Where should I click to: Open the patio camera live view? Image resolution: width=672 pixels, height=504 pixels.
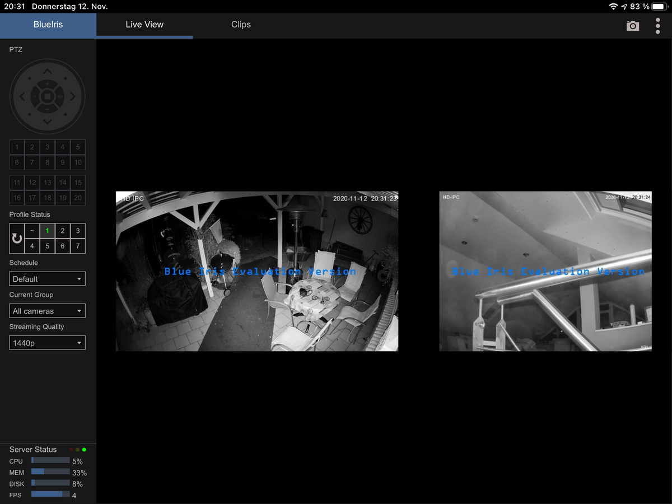point(257,272)
